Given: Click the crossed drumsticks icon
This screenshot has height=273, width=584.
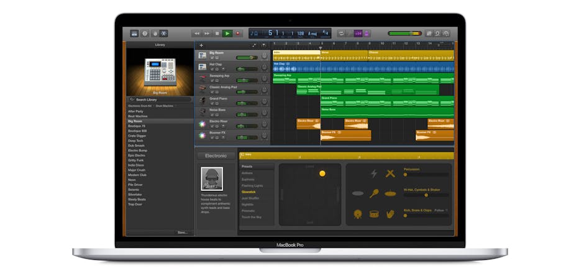Looking at the screenshot, I should [x=390, y=174].
